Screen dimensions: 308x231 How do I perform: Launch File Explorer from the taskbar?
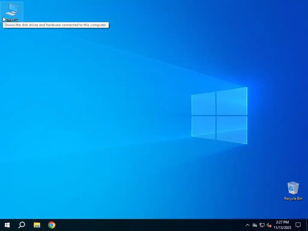37,225
